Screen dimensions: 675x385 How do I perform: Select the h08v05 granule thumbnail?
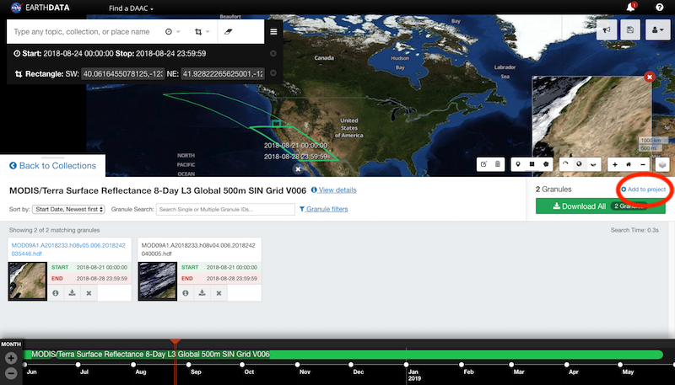28,281
